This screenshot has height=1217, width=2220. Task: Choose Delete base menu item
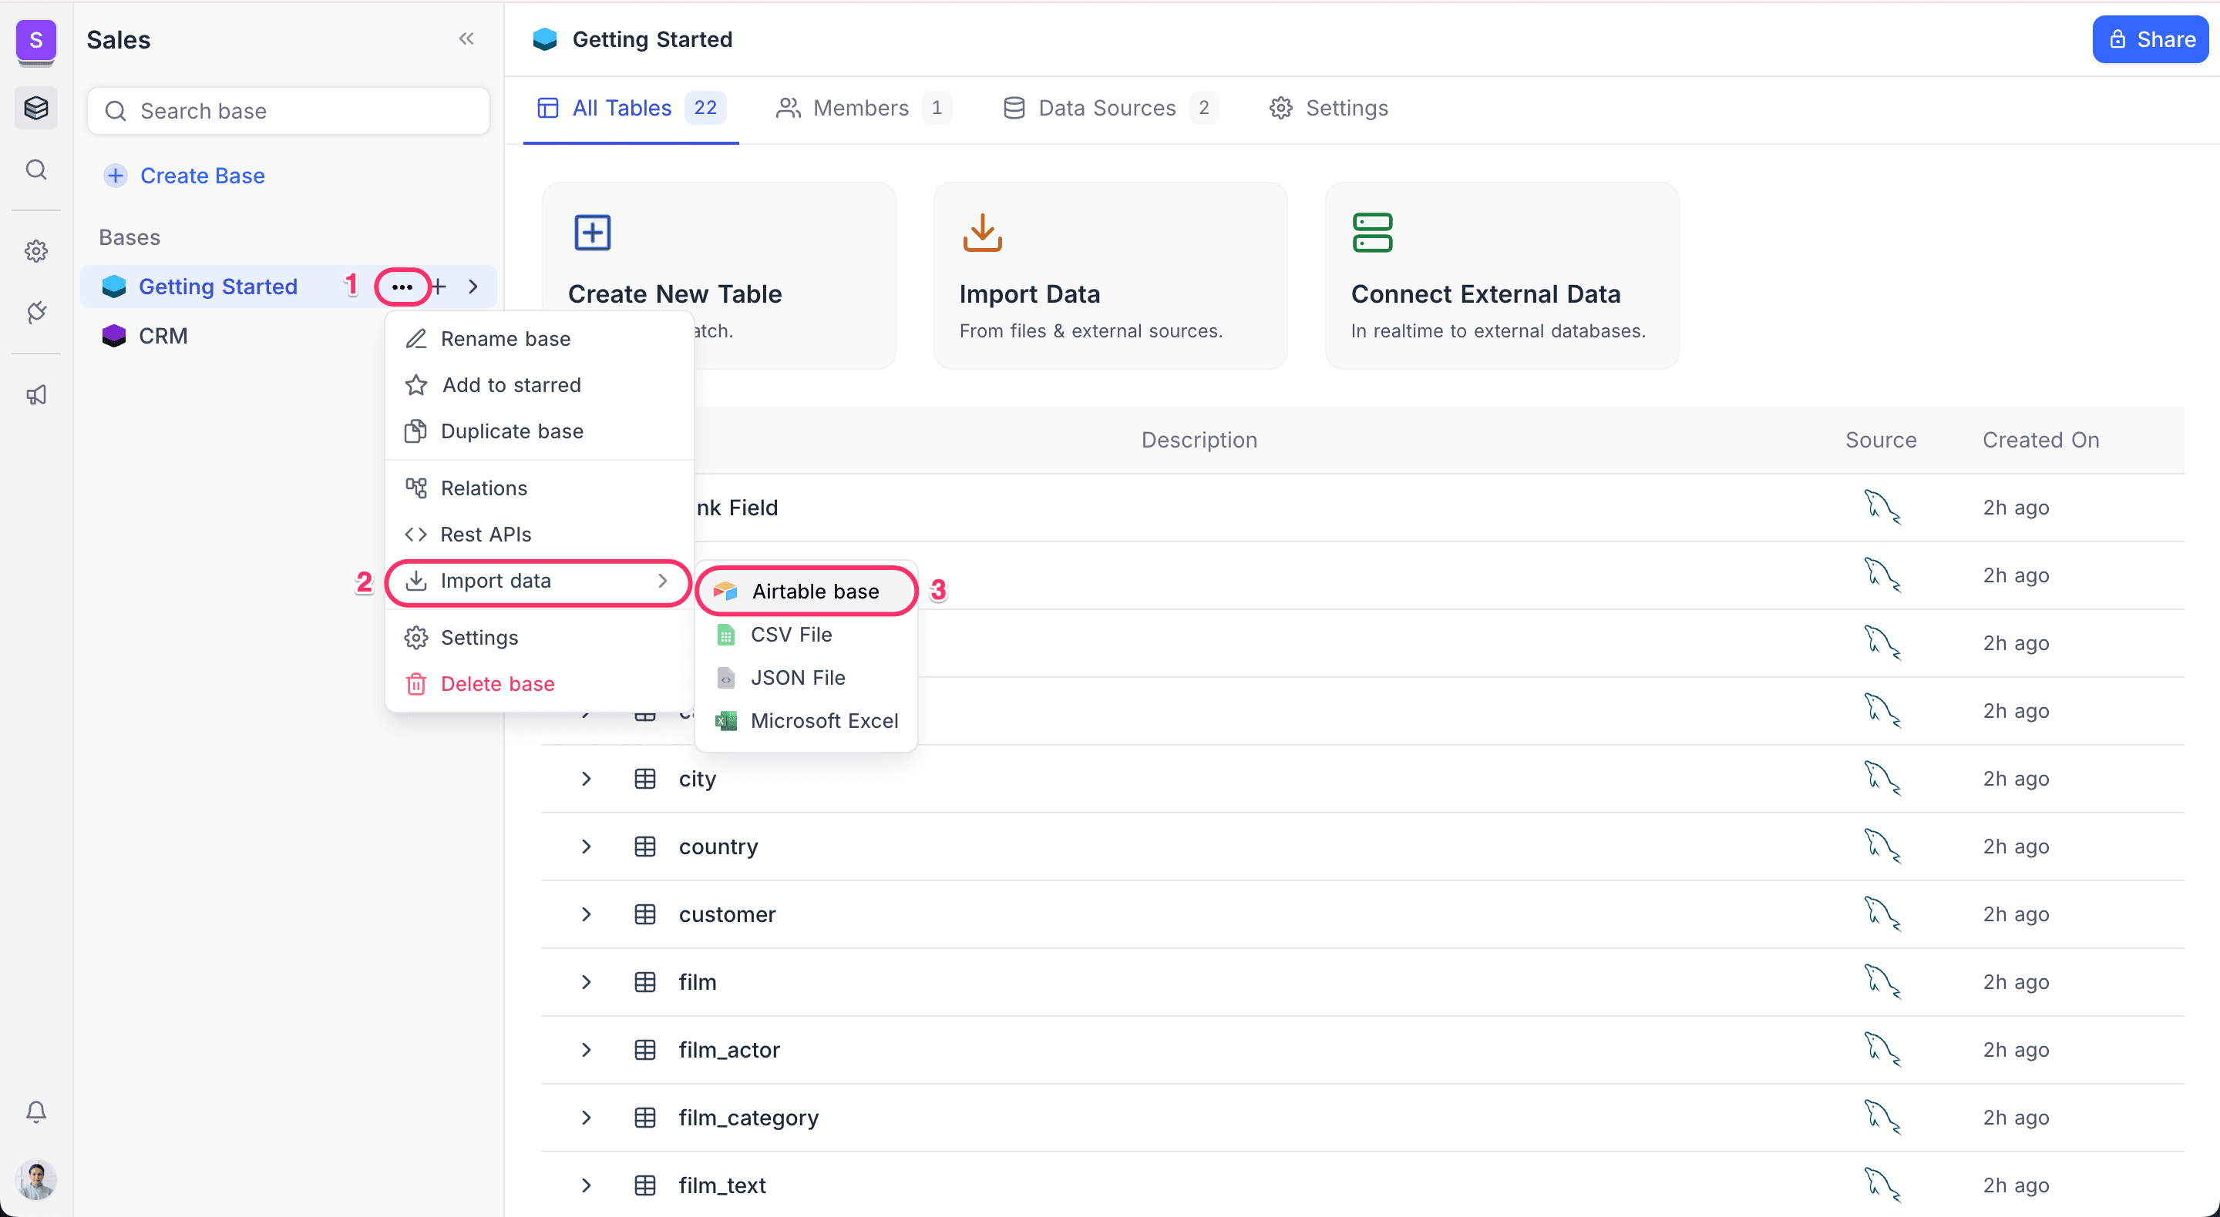pyautogui.click(x=538, y=684)
